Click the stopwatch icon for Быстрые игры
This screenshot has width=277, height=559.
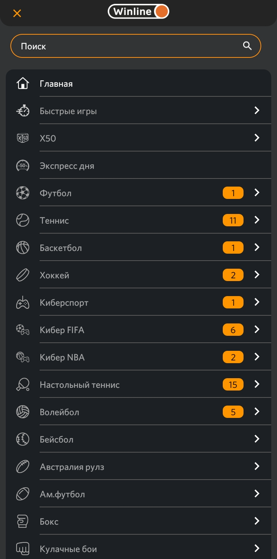tap(23, 111)
